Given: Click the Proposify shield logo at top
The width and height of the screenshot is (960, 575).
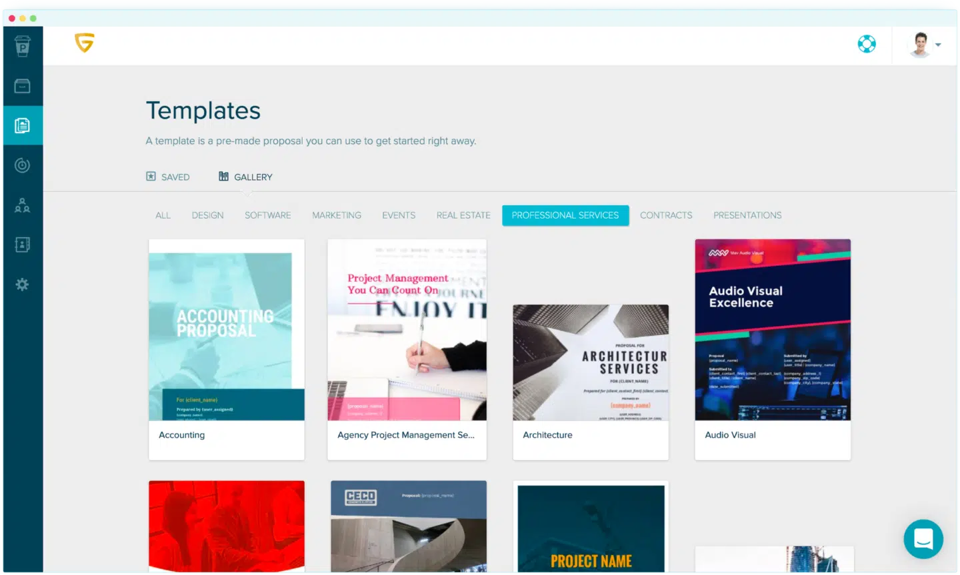Looking at the screenshot, I should coord(84,41).
